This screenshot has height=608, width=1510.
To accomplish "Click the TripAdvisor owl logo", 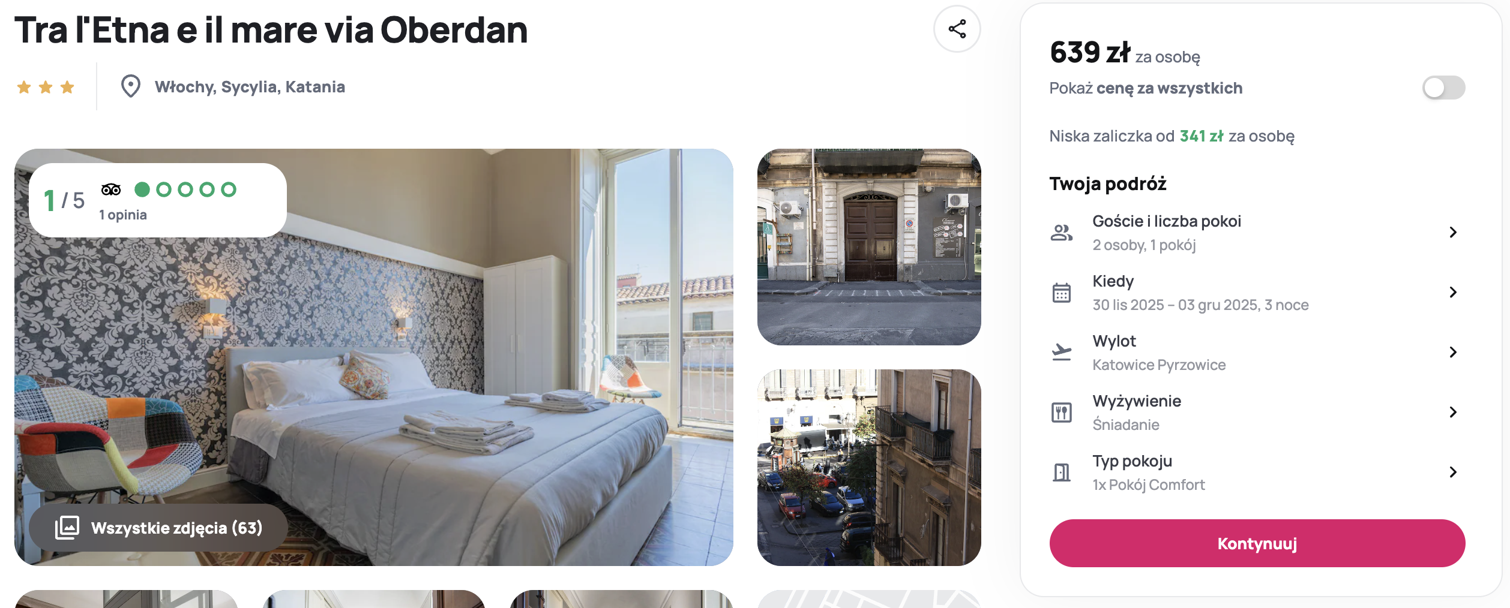I will (x=111, y=189).
